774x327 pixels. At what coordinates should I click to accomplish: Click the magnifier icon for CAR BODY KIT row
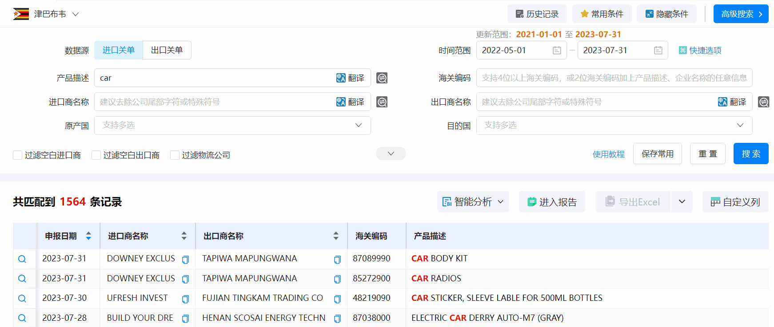click(x=22, y=259)
